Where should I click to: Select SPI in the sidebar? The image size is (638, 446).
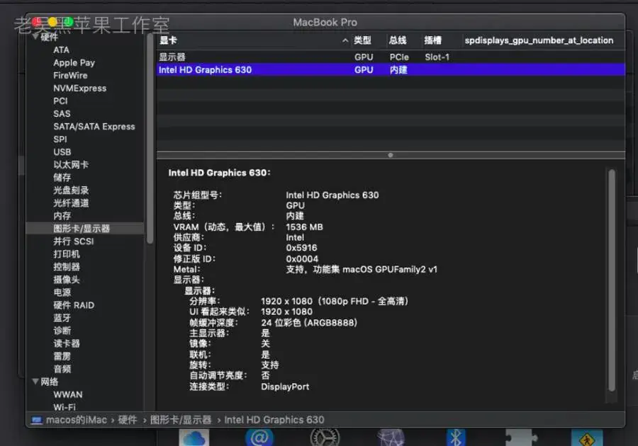pyautogui.click(x=60, y=139)
